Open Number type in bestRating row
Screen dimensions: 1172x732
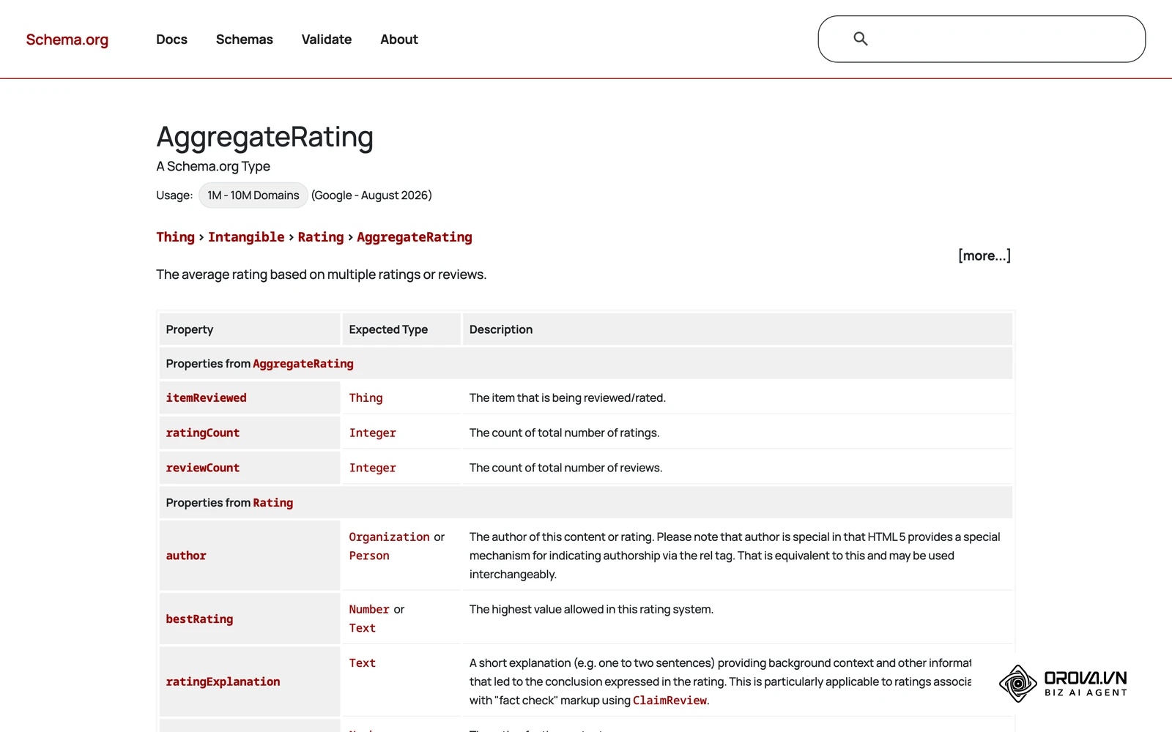click(369, 610)
